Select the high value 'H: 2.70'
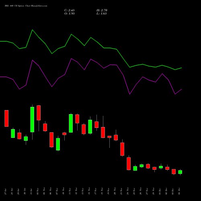The height and width of the screenshot is (201, 201). [102, 10]
